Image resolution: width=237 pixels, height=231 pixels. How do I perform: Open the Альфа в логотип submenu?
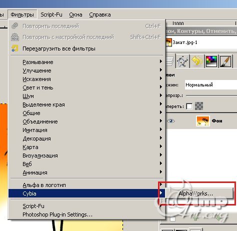pyautogui.click(x=86, y=185)
